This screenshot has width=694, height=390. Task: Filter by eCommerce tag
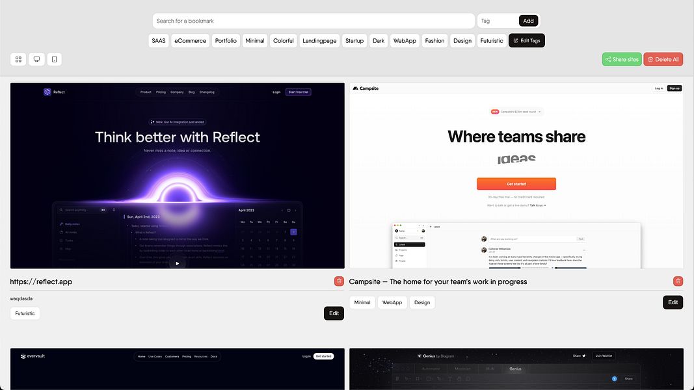[191, 41]
